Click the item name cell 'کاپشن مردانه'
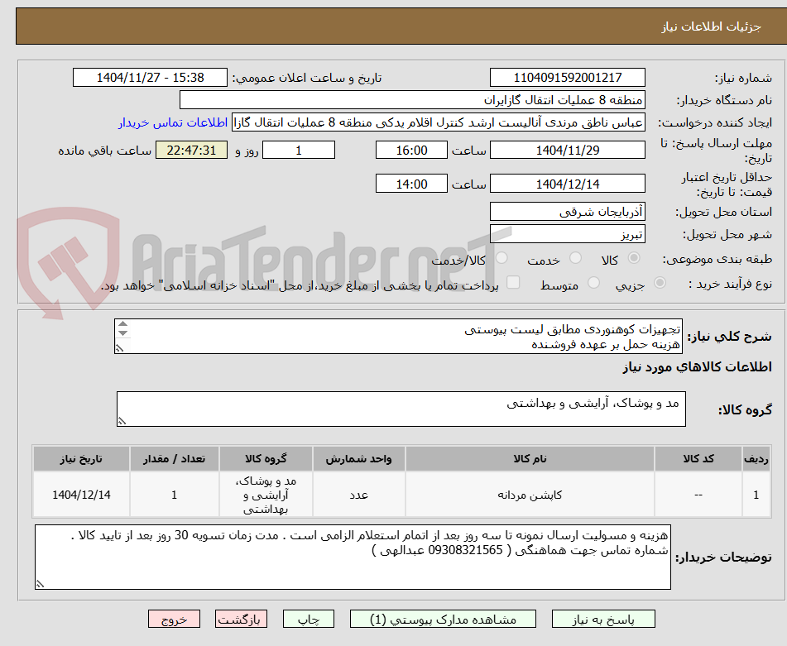The width and height of the screenshot is (787, 646). (530, 495)
